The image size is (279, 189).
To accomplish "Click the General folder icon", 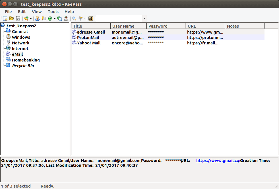I will pyautogui.click(x=8, y=31).
